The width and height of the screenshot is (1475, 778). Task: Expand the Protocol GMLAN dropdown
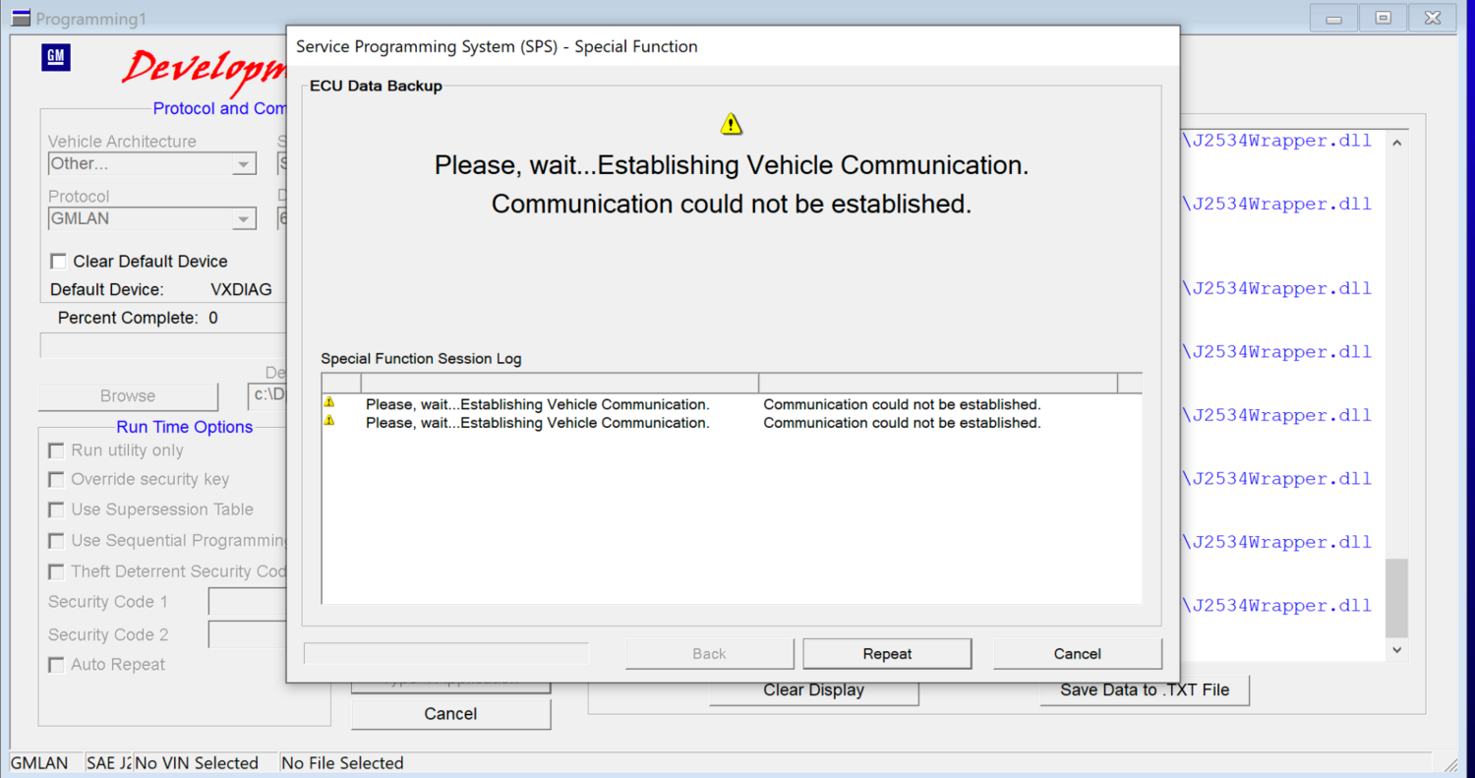pos(243,219)
